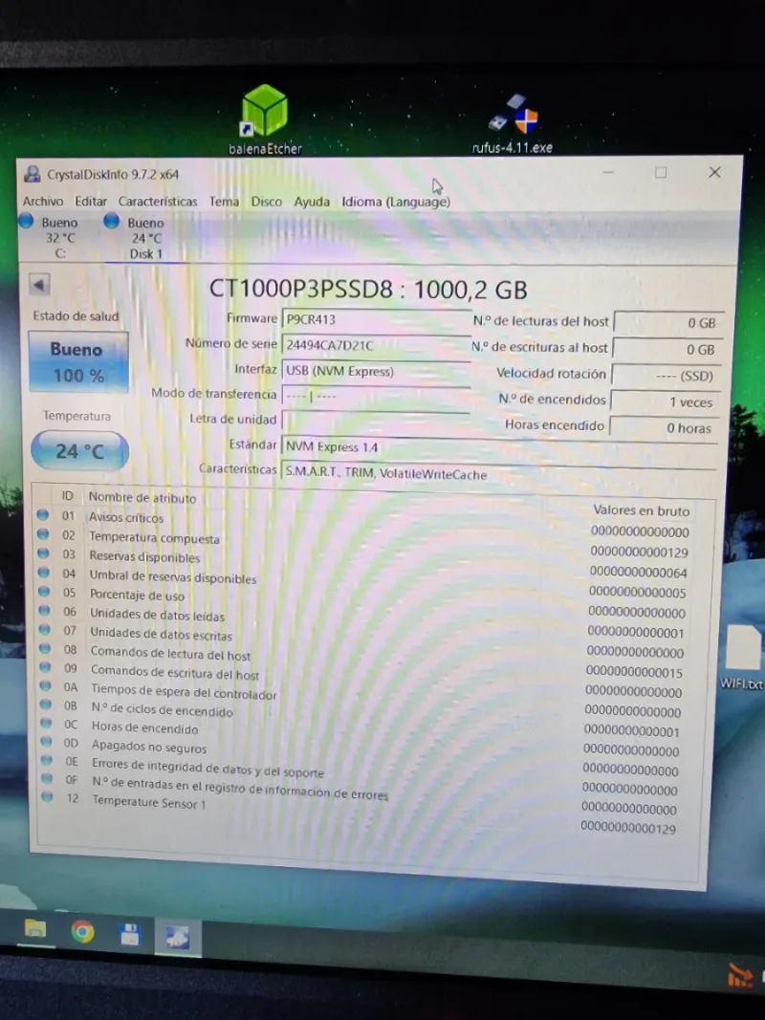
Task: Click the Firmware field P9CR413
Action: coord(376,319)
